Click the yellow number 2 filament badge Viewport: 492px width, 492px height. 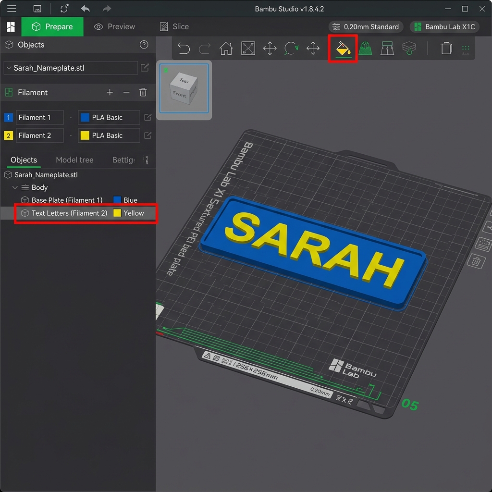coord(8,135)
